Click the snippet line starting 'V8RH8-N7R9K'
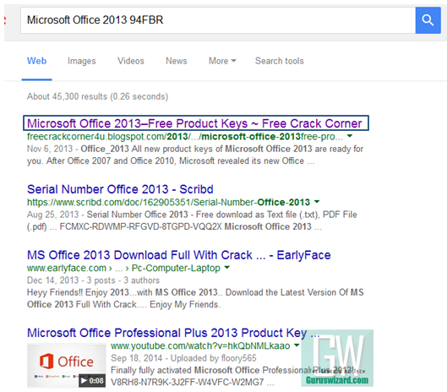447x392 pixels. [x=193, y=382]
